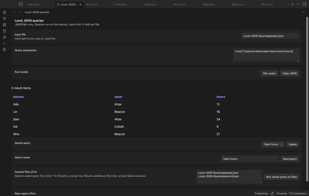The width and height of the screenshot is (309, 196).
Task: Click the 0 backlinks status entry
Action: (x=261, y=193)
